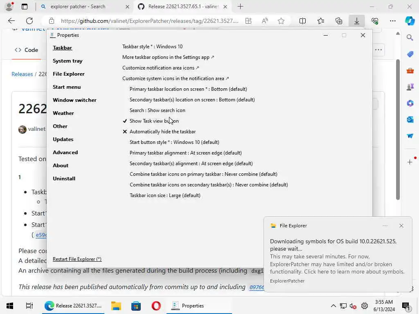The width and height of the screenshot is (419, 314).
Task: Click Restart File Explorer link
Action: [77, 259]
